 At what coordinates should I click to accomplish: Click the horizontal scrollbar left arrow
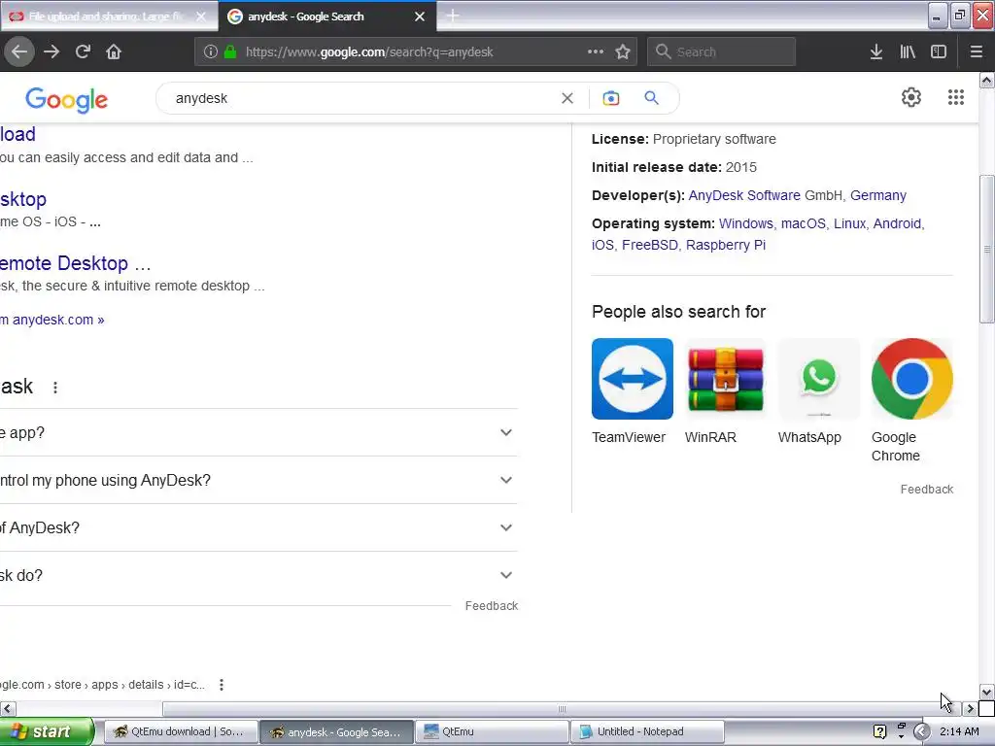tap(8, 708)
